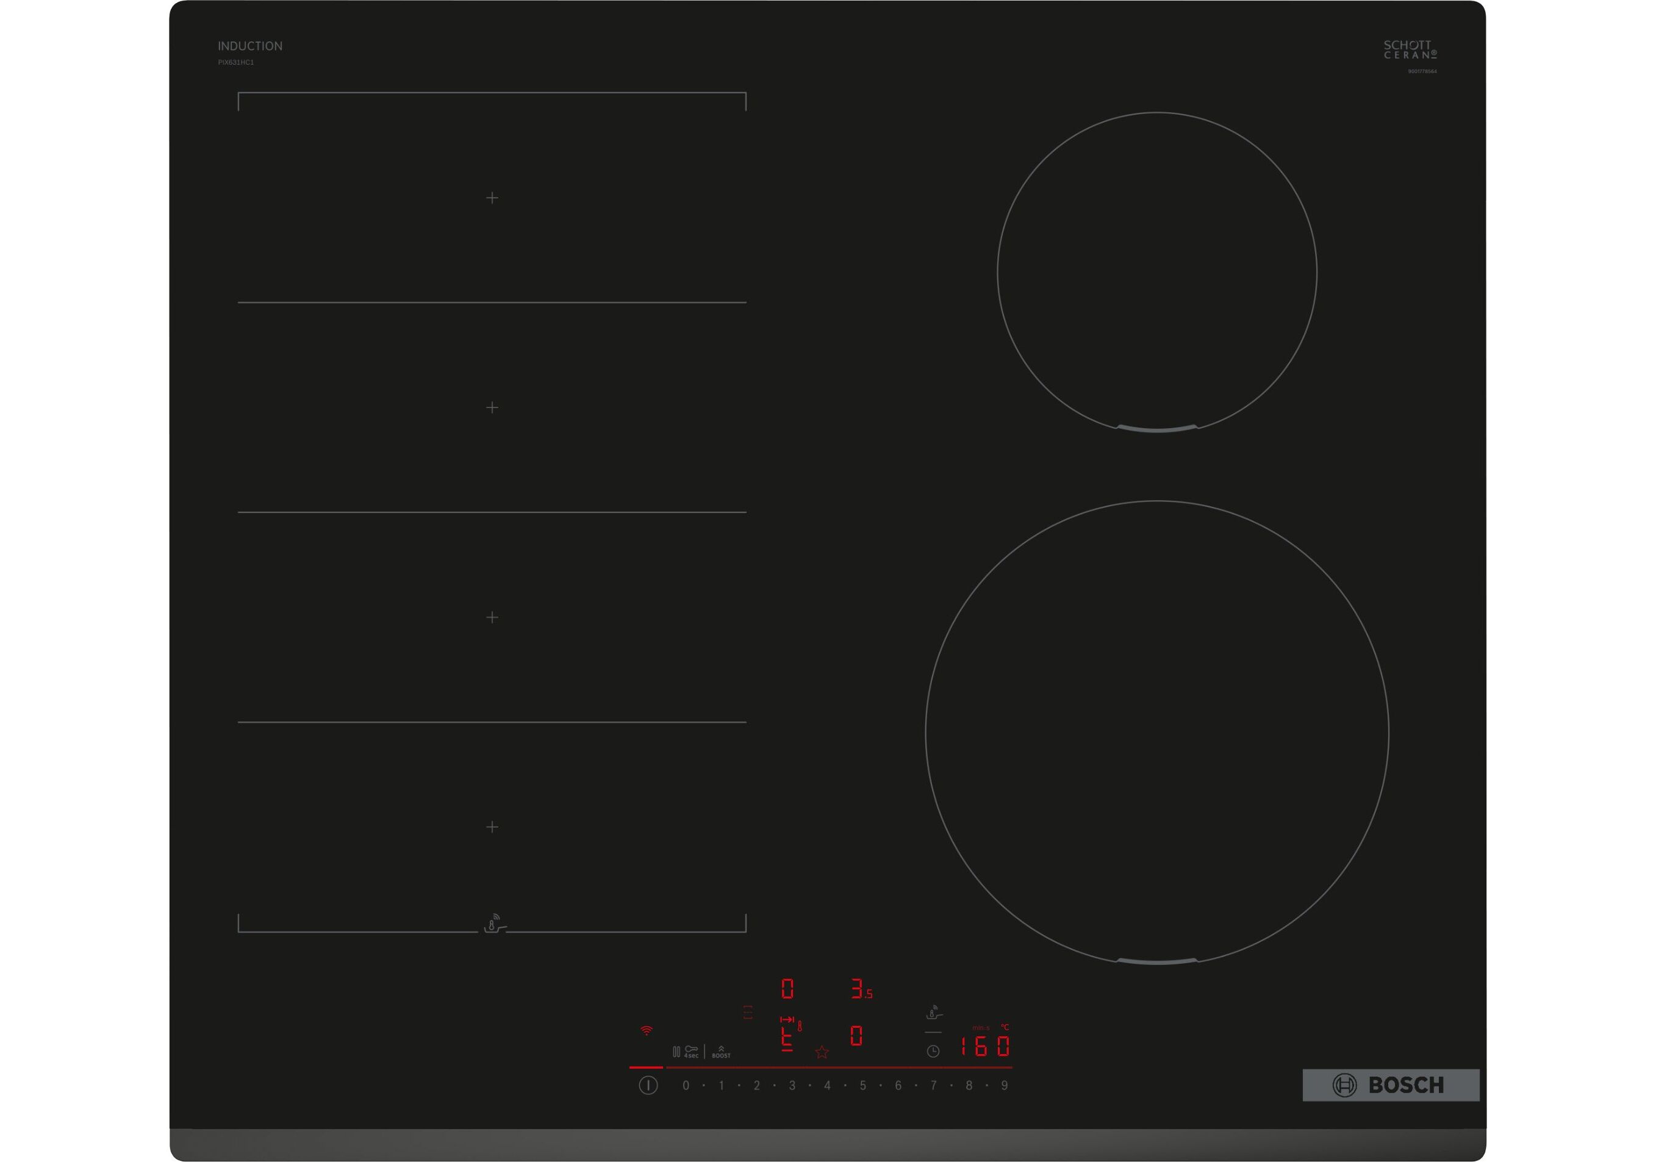Select the front right zone 0 display

click(x=856, y=1036)
